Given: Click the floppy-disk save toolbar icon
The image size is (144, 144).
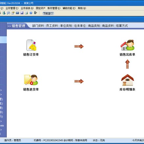Looking at the screenshot, I should (22, 13).
